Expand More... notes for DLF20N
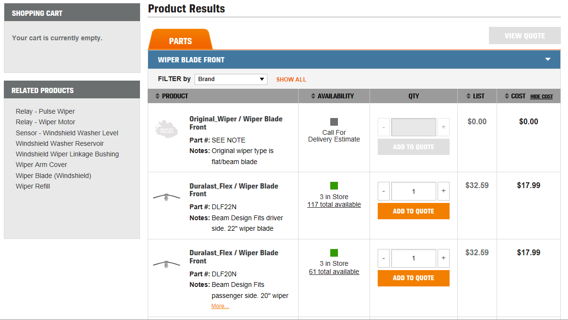This screenshot has width=568, height=320. point(220,306)
